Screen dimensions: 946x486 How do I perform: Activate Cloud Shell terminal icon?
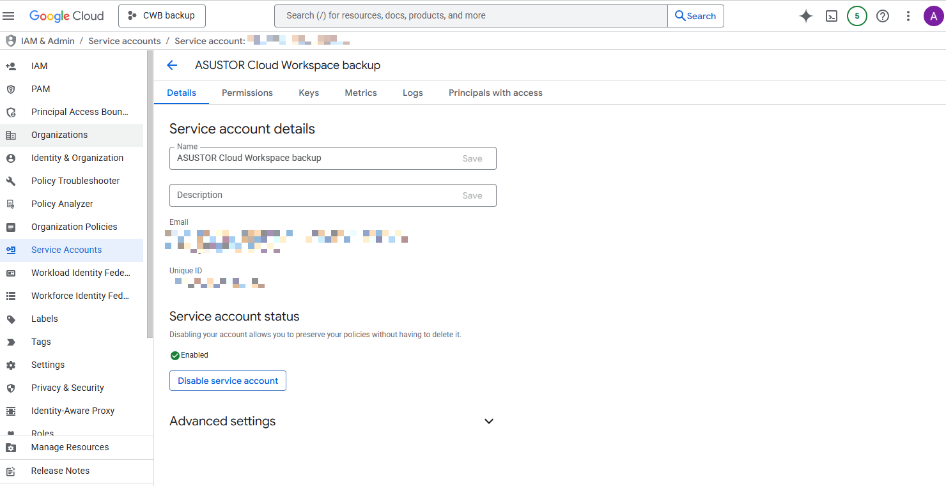832,17
